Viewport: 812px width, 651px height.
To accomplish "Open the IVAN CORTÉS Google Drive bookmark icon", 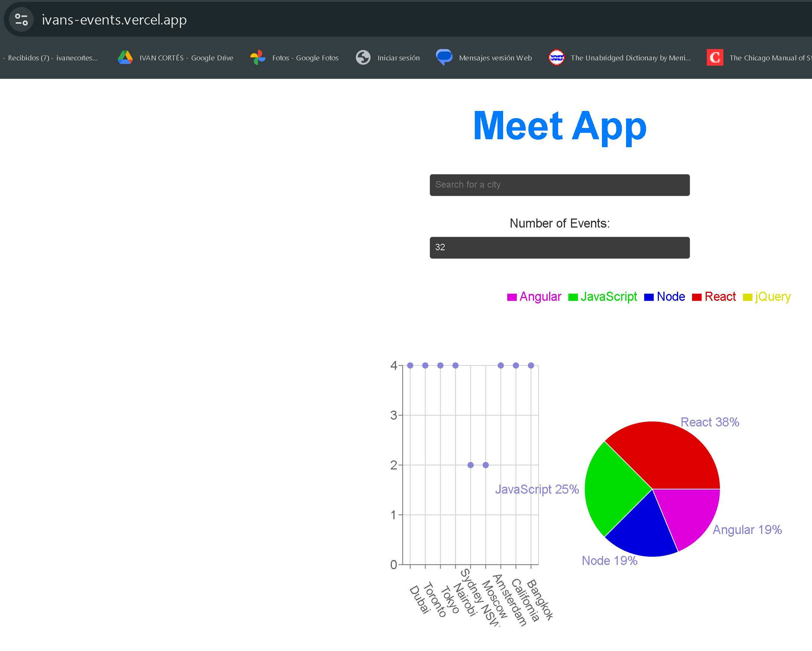I will pyautogui.click(x=126, y=57).
